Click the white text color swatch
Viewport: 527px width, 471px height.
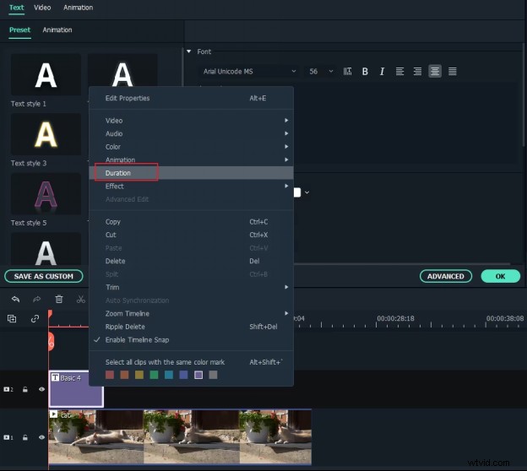point(297,192)
